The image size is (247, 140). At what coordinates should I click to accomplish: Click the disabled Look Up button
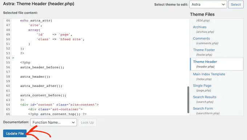point(87,122)
